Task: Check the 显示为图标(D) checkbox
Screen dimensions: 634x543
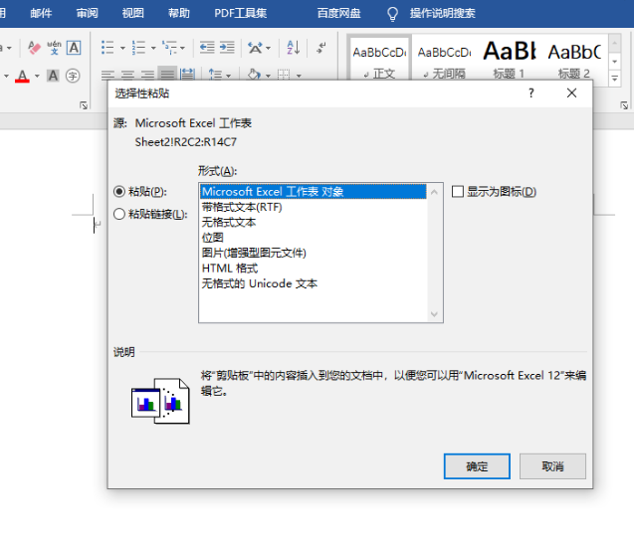Action: (458, 192)
